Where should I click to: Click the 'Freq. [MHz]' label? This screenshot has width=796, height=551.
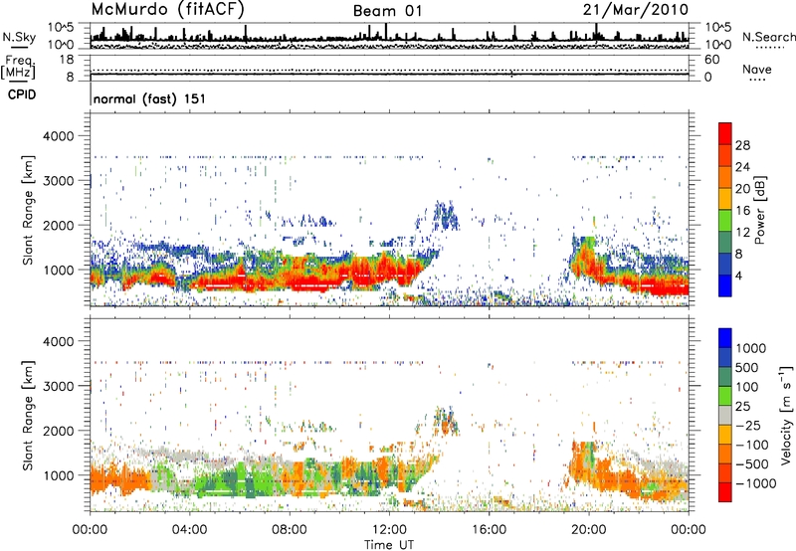tap(18, 68)
